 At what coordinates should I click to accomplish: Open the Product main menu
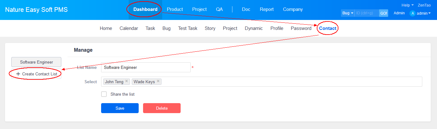click(x=175, y=9)
